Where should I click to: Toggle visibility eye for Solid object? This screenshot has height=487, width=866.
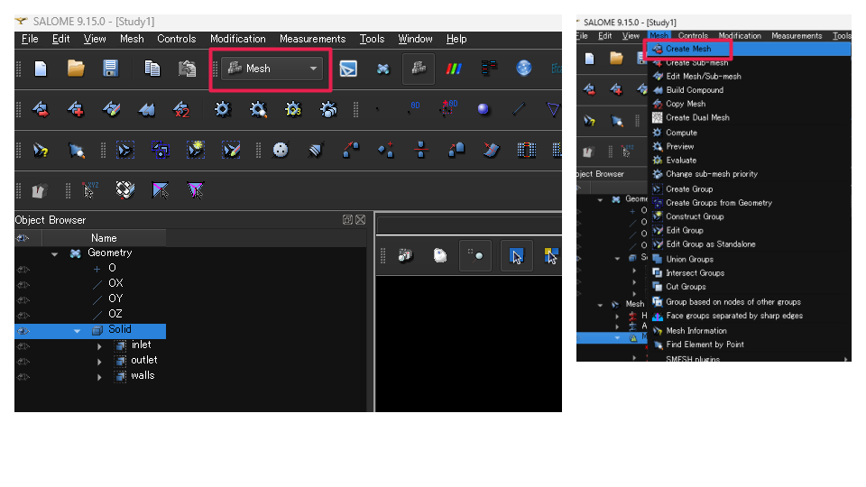click(23, 331)
